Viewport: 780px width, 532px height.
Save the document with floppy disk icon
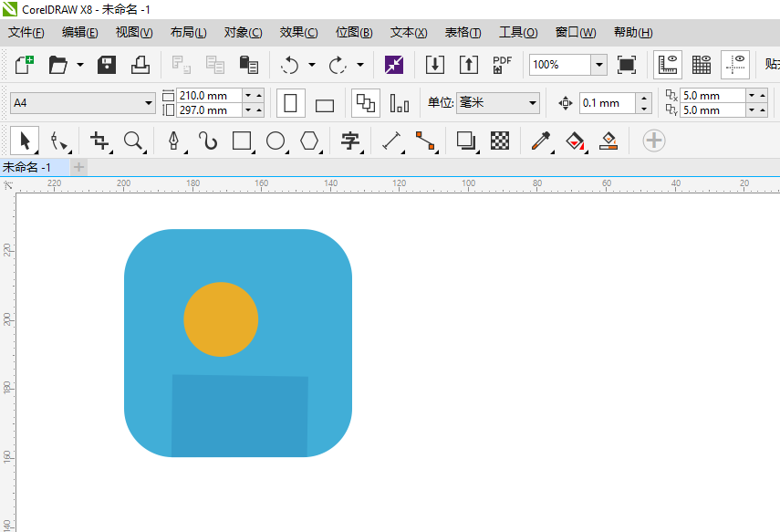107,65
